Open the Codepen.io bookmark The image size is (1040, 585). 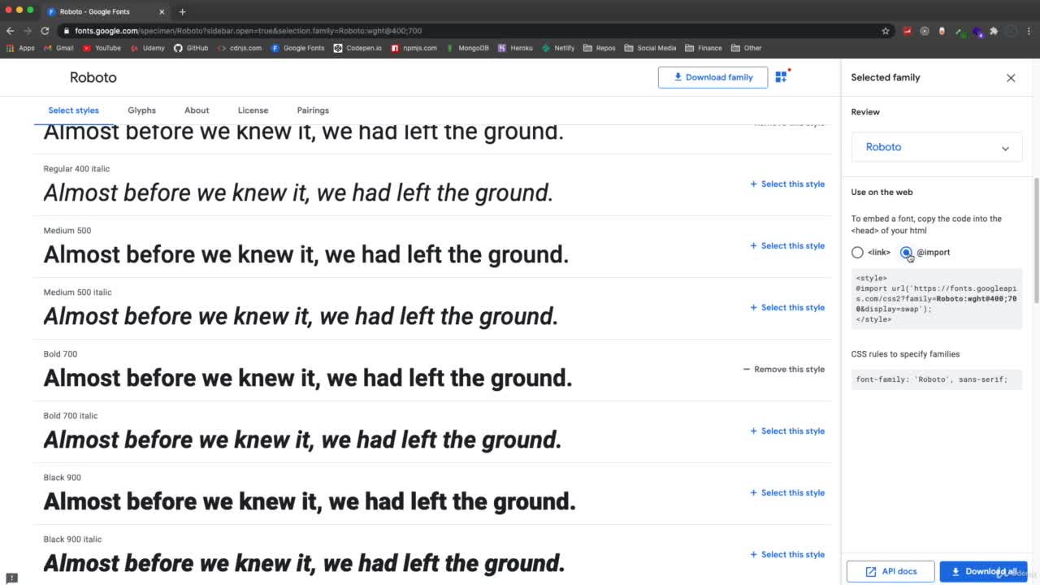click(x=357, y=48)
